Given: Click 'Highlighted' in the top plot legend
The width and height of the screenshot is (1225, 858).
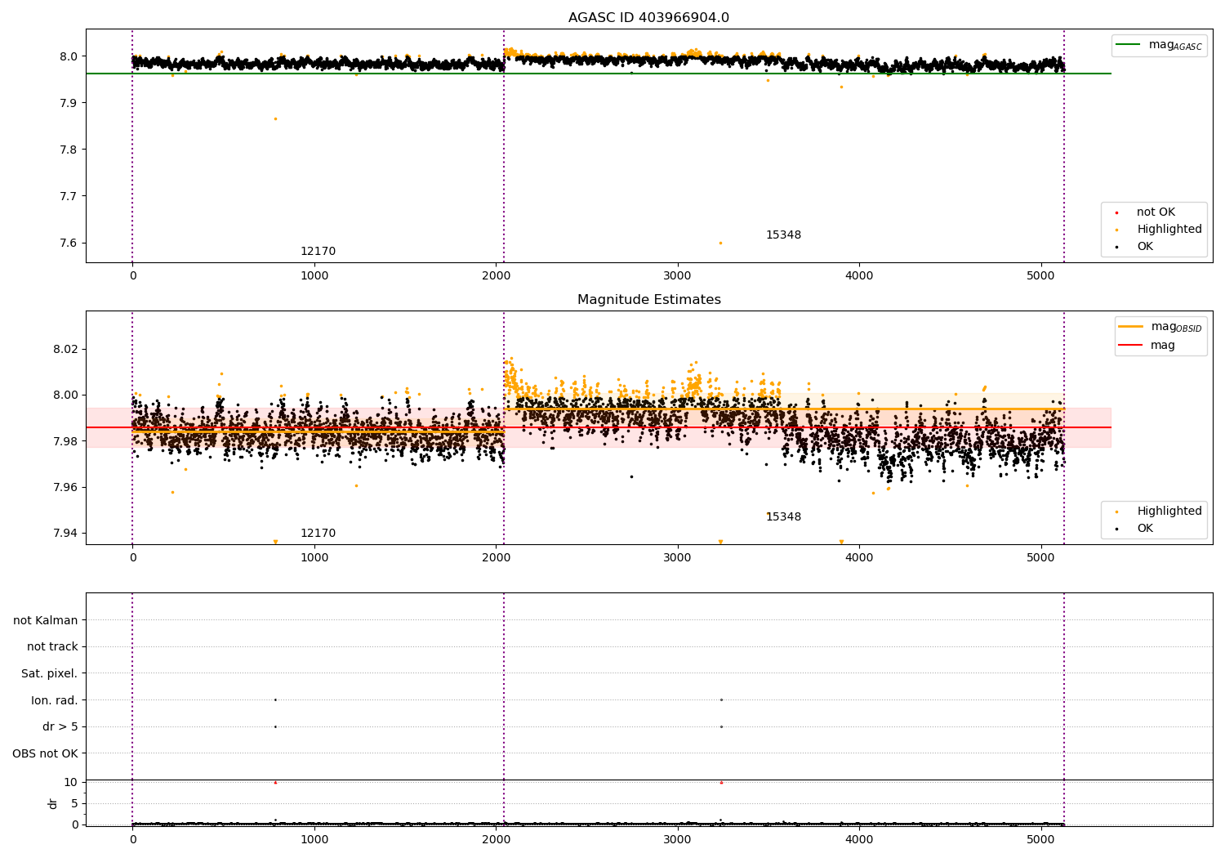Looking at the screenshot, I should pos(1169,230).
